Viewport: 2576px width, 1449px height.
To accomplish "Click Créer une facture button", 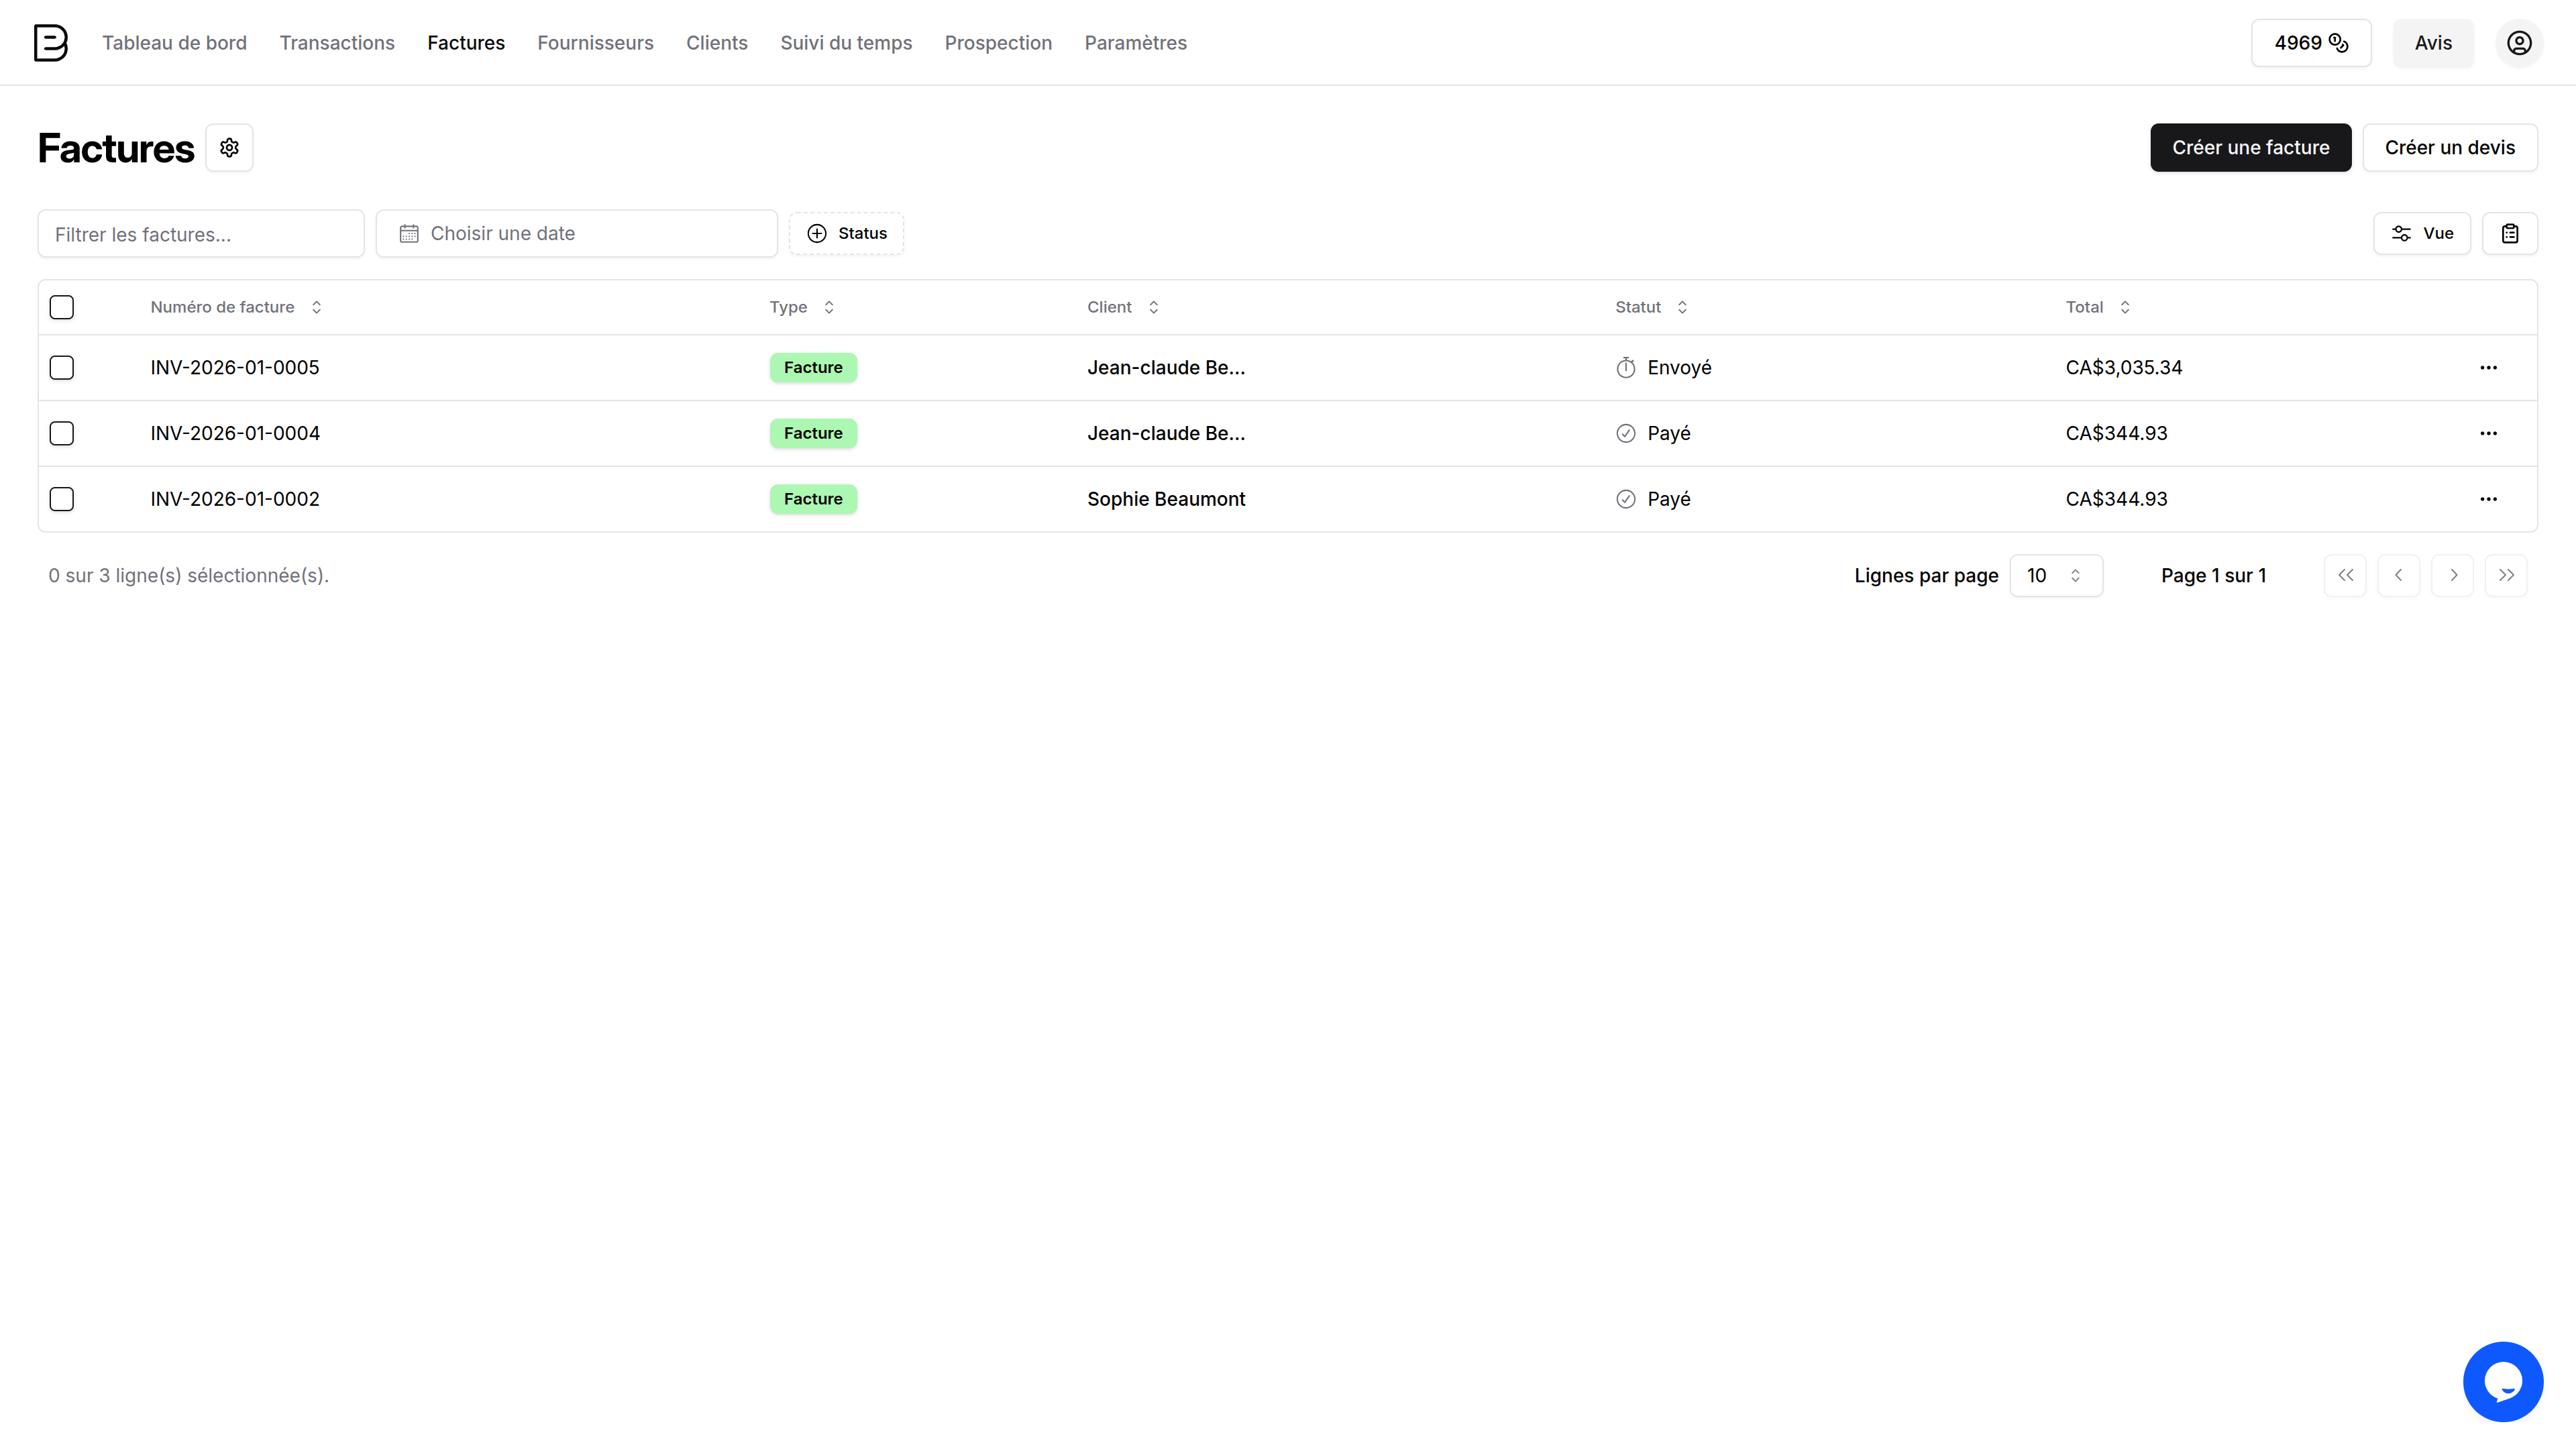I will 2250,148.
